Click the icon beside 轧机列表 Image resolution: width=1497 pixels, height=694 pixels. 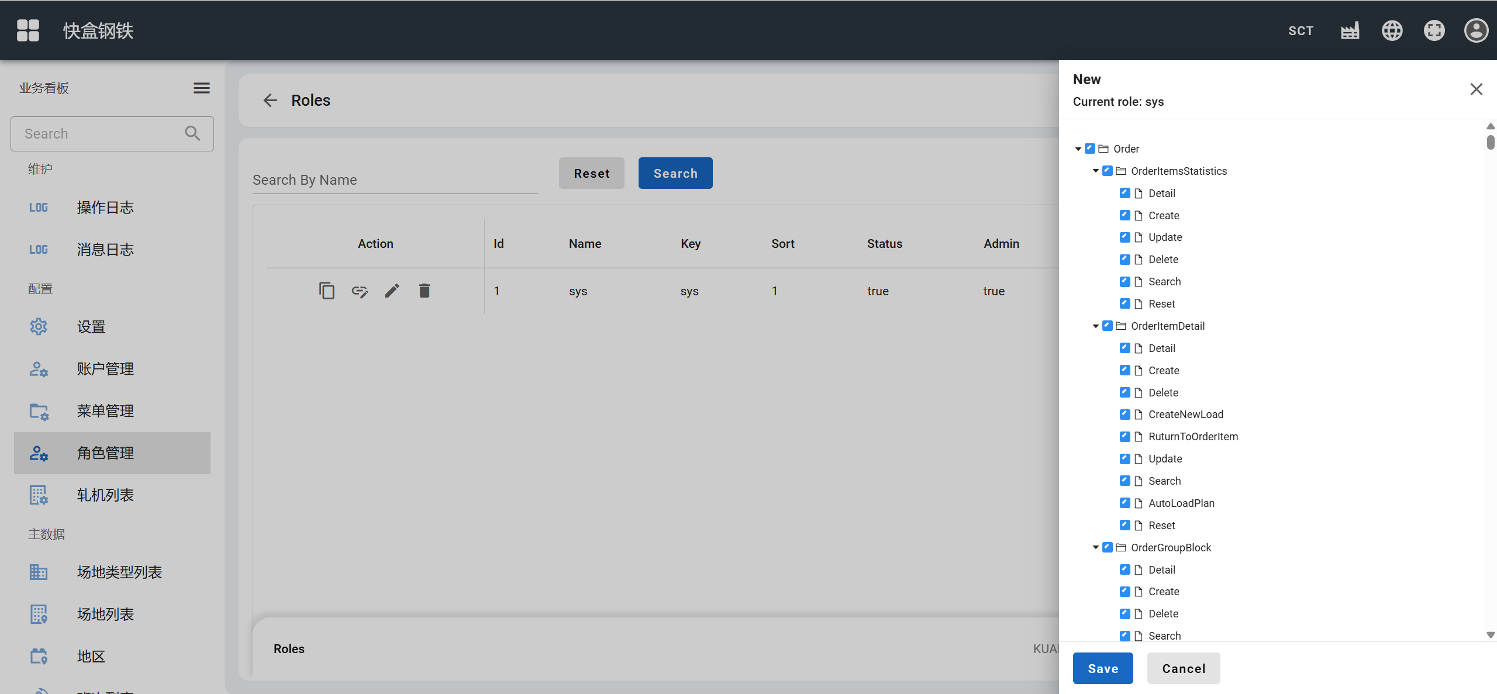pyautogui.click(x=39, y=495)
